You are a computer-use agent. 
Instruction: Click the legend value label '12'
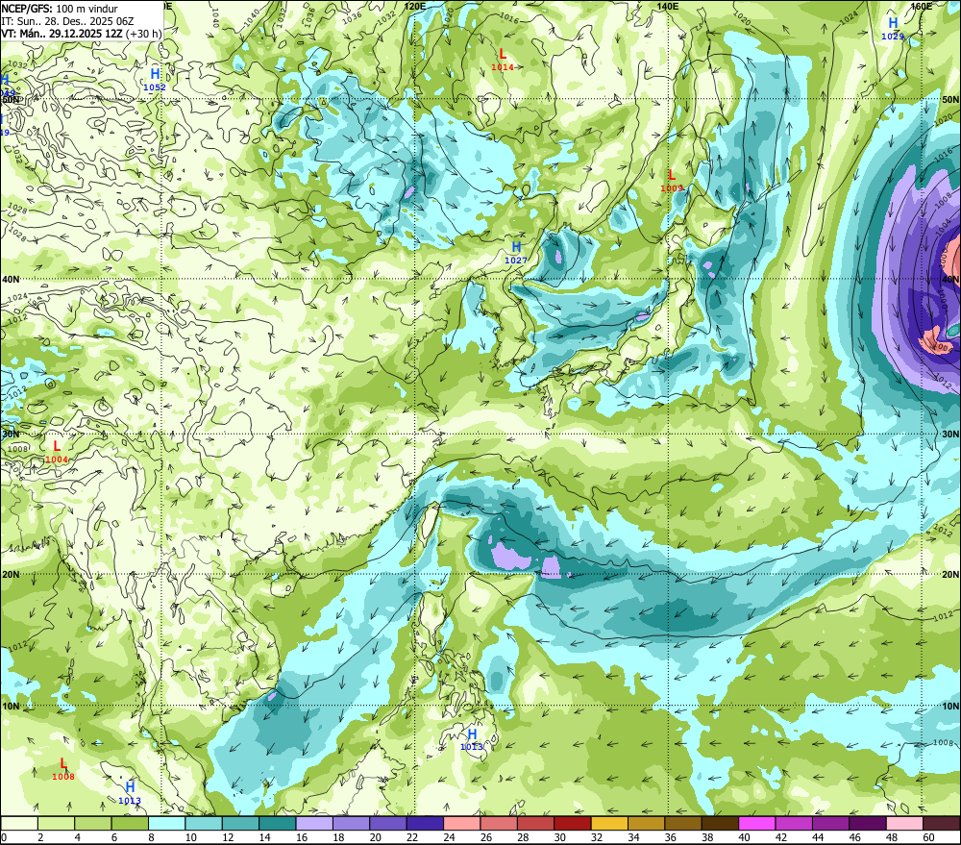tap(228, 837)
